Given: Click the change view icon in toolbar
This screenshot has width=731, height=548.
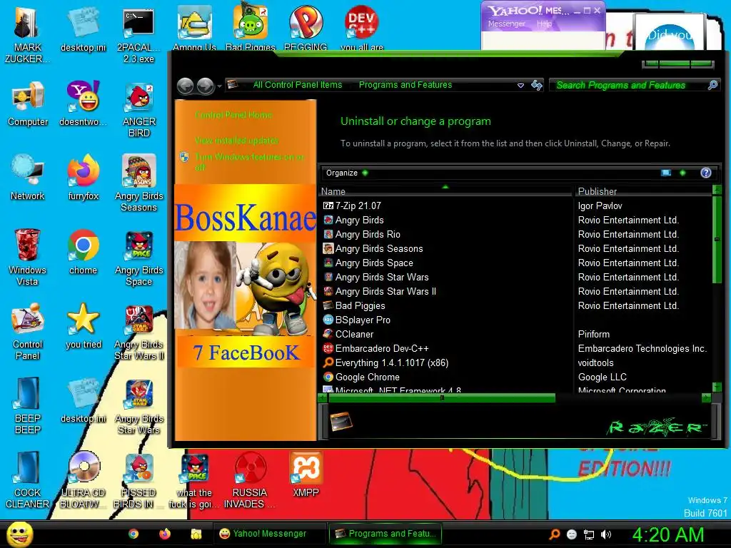Looking at the screenshot, I should tap(666, 173).
